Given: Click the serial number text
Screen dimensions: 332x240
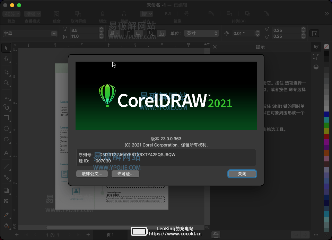Looking at the screenshot, I should click(137, 155).
